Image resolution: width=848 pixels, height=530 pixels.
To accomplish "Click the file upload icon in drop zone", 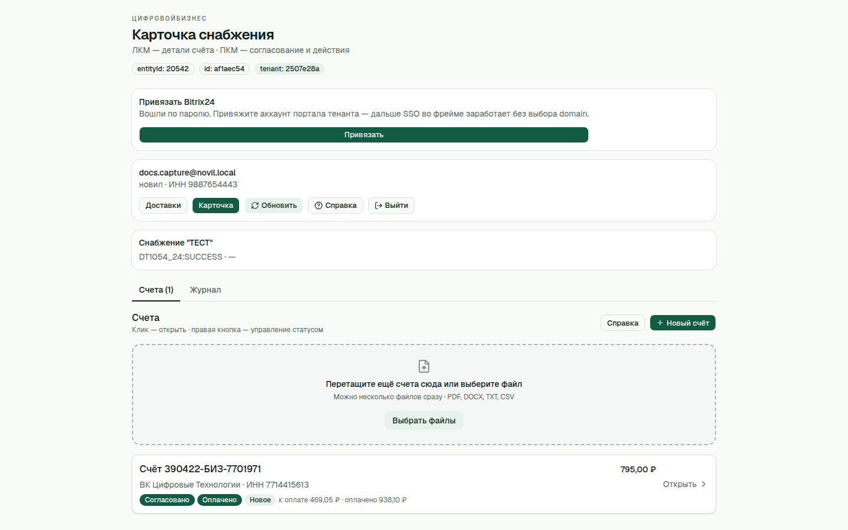I will click(x=424, y=366).
